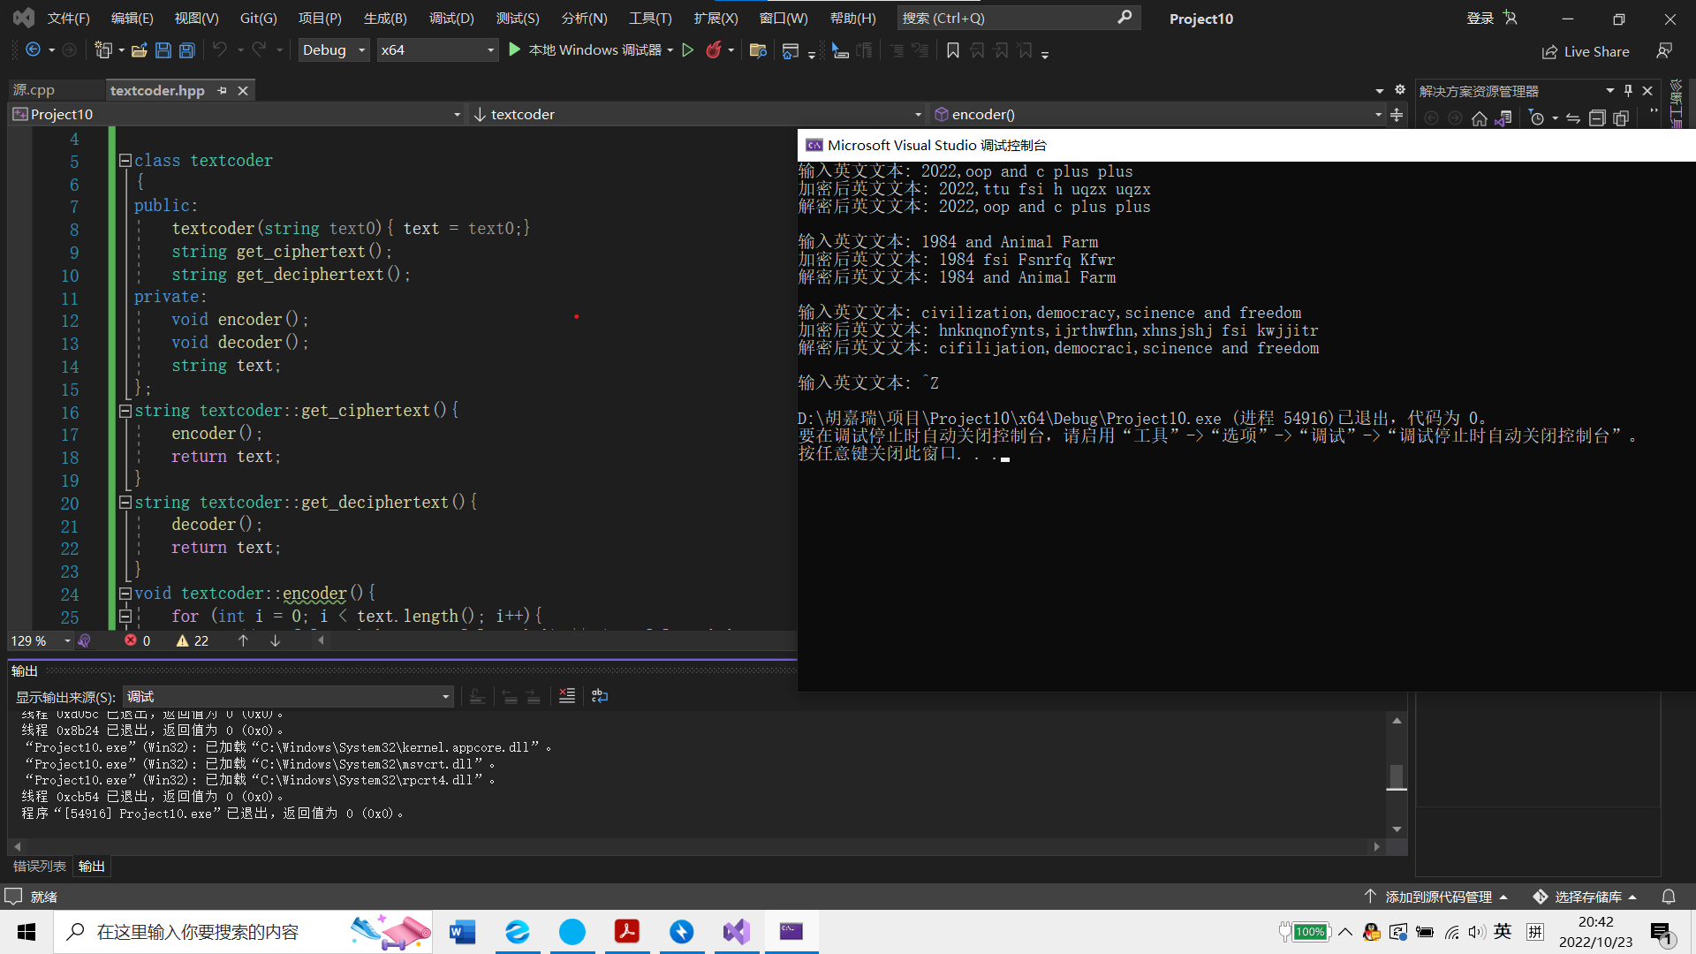Click the Windows taskbar search box
The width and height of the screenshot is (1696, 954).
(199, 932)
